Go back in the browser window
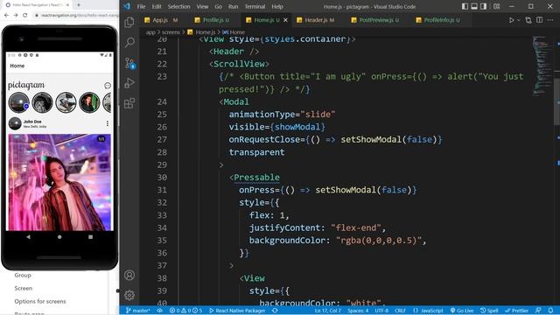 click(6, 15)
